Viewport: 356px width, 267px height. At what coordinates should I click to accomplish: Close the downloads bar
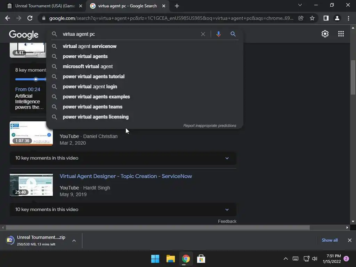tap(350, 240)
